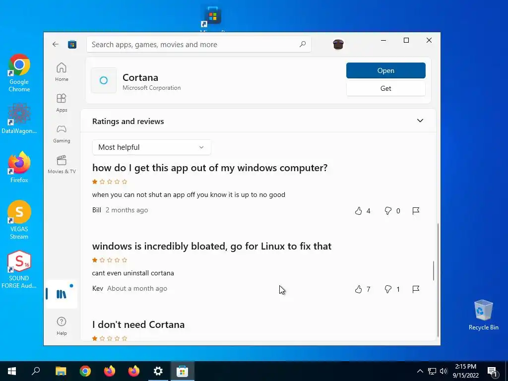Click review title 'windows is incredibly bloated'

212,246
